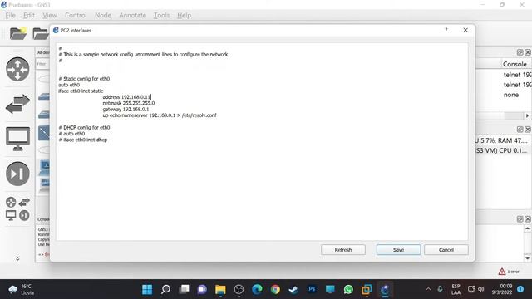
Task: Close the PC2 interfaces dialog
Action: point(465,30)
